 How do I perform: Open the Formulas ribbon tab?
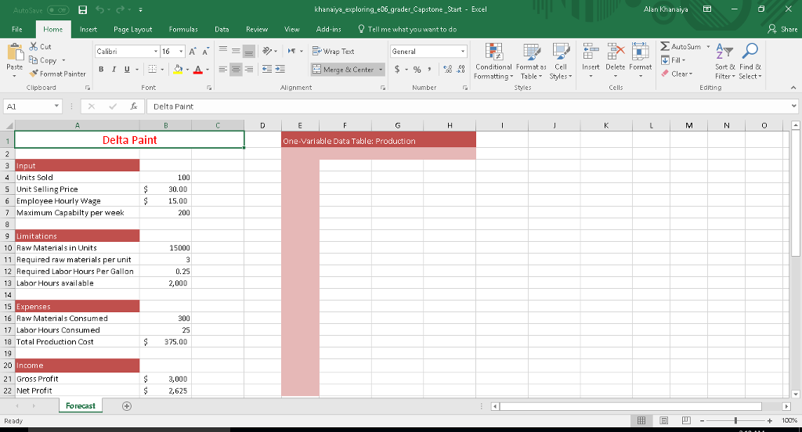[182, 29]
